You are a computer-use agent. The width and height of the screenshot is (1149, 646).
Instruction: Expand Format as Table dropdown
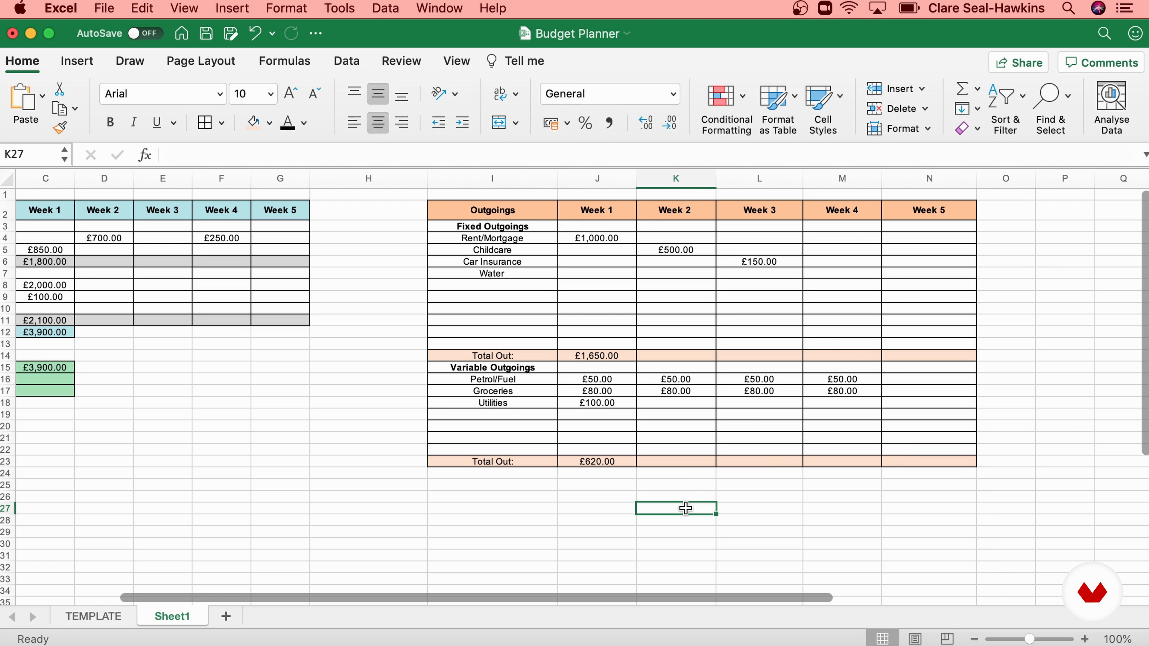[794, 96]
